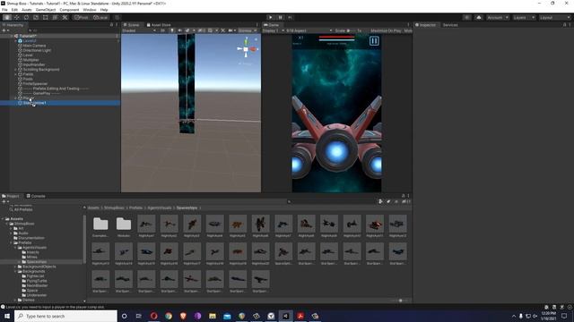Select the Underwater folder in Project tree
This screenshot has width=574, height=322.
pos(37,295)
